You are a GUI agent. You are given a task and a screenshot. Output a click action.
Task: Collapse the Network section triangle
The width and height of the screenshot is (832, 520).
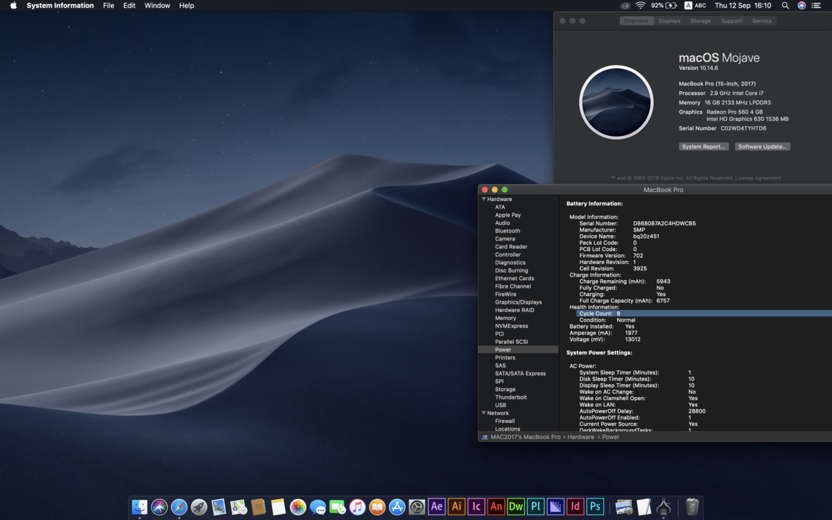point(484,413)
